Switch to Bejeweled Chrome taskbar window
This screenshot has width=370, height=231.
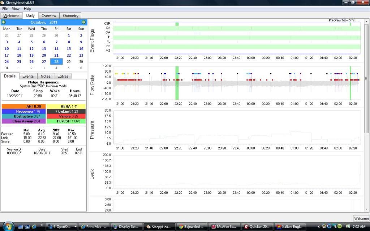point(192,227)
